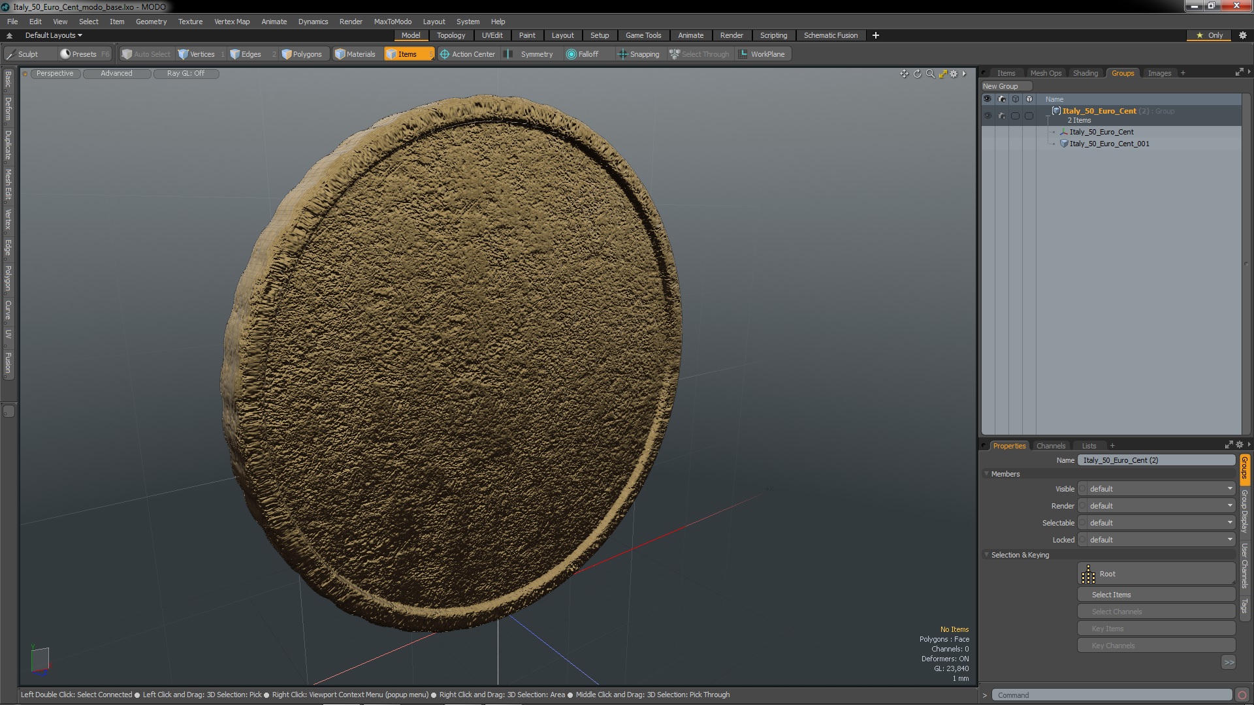Switch to the Mesh Ops tab

1046,73
